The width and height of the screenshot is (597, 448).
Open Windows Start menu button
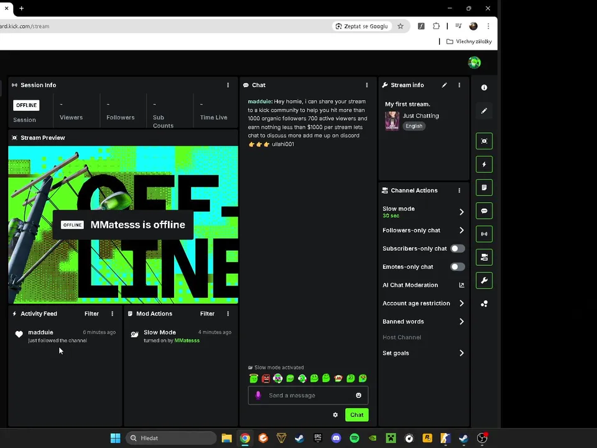(x=116, y=438)
